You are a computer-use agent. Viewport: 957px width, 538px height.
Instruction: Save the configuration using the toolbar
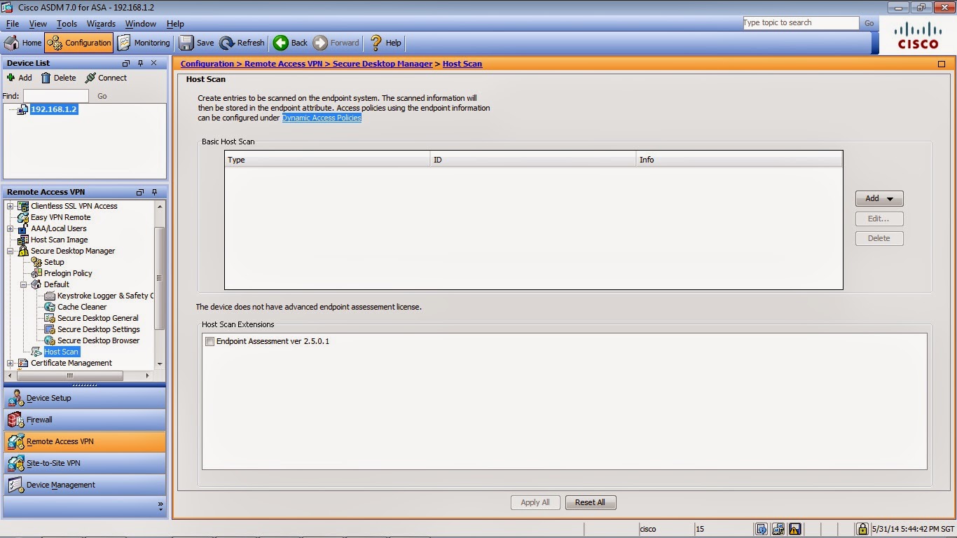coord(197,43)
